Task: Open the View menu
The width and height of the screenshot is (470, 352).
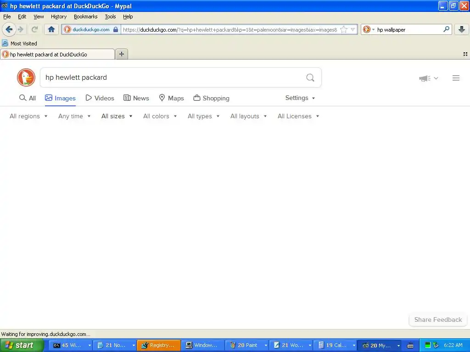Action: (39, 16)
